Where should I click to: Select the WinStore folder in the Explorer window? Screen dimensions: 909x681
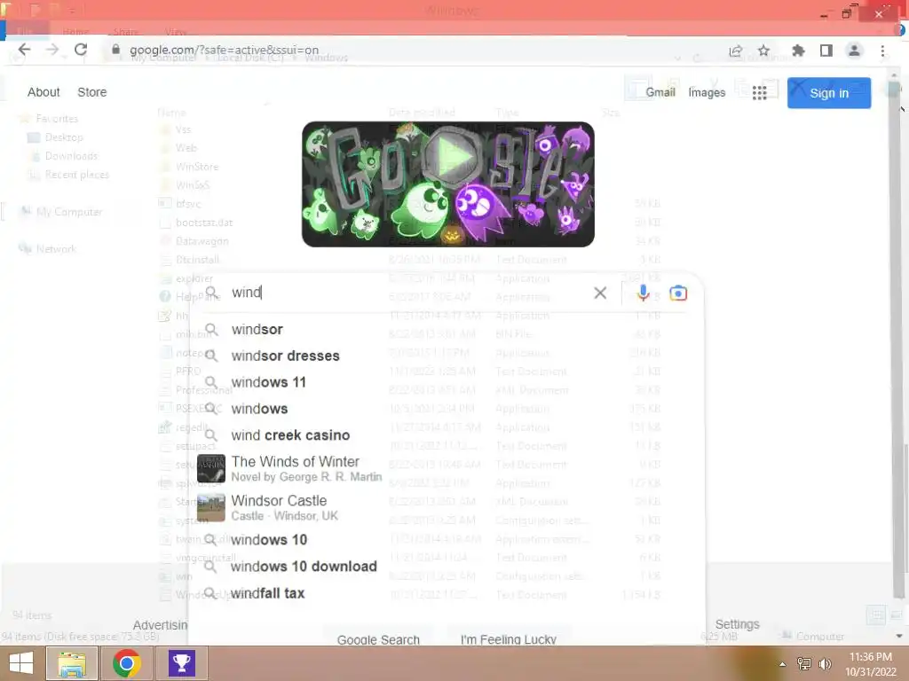196,167
